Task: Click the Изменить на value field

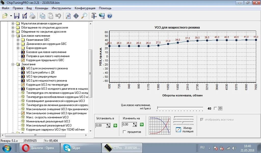Action: (x=127, y=124)
